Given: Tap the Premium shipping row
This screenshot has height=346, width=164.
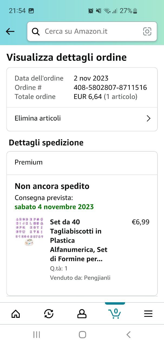Looking at the screenshot, I should pos(82,162).
